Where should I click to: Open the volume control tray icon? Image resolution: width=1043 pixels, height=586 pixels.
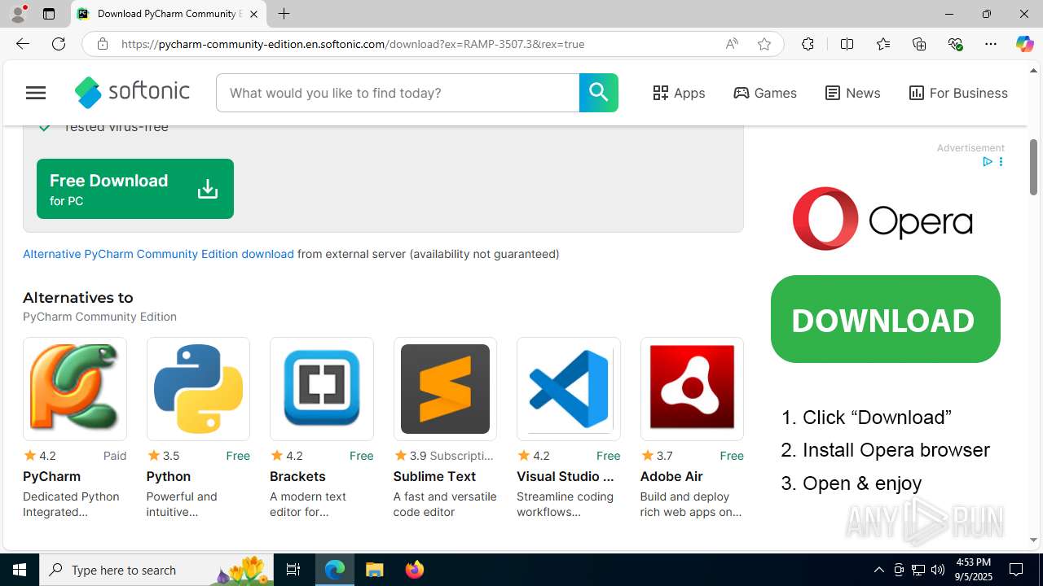click(x=938, y=570)
